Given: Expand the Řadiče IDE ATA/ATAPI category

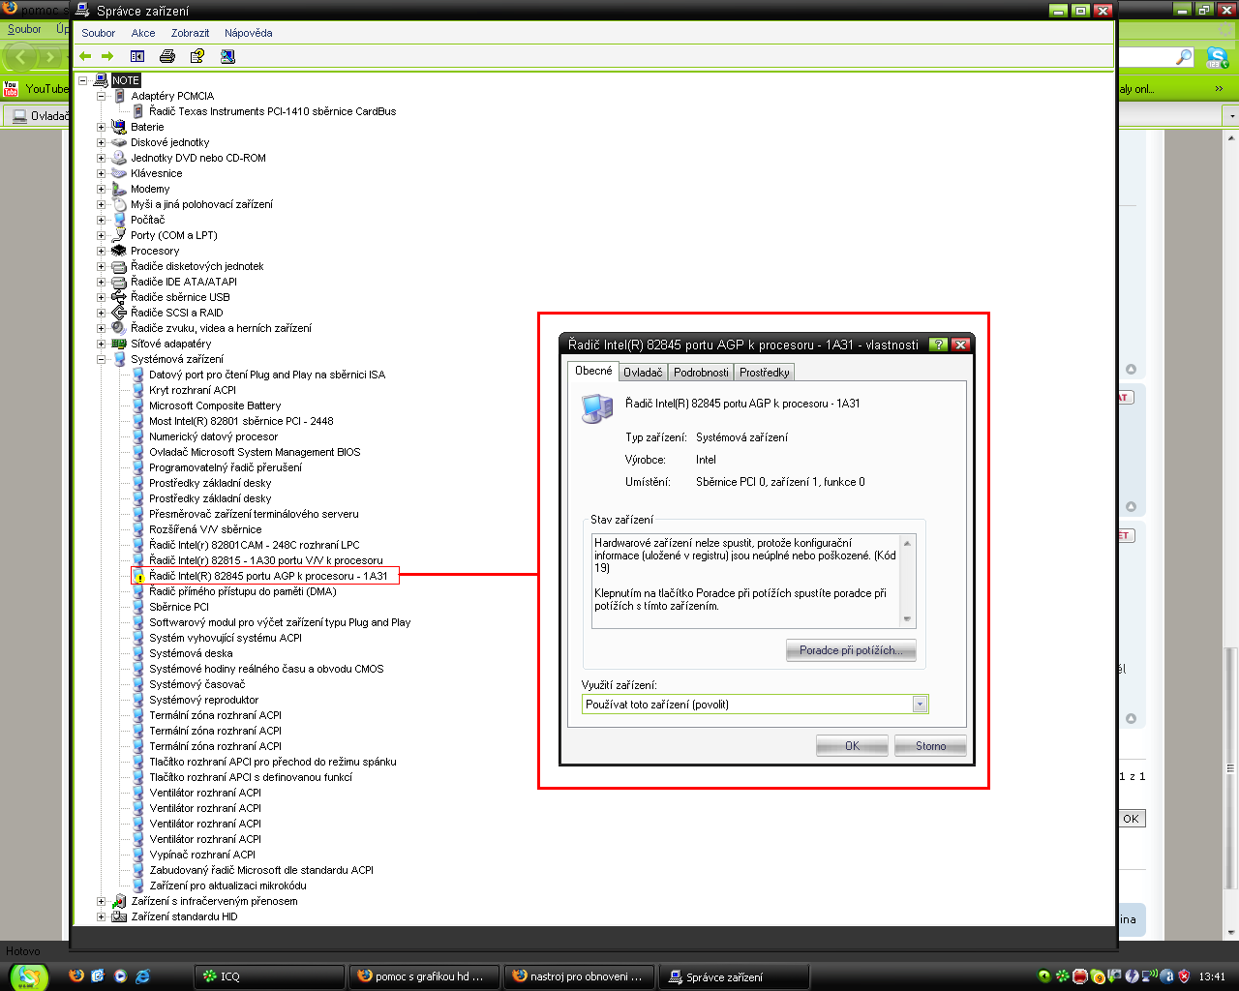Looking at the screenshot, I should pos(101,282).
